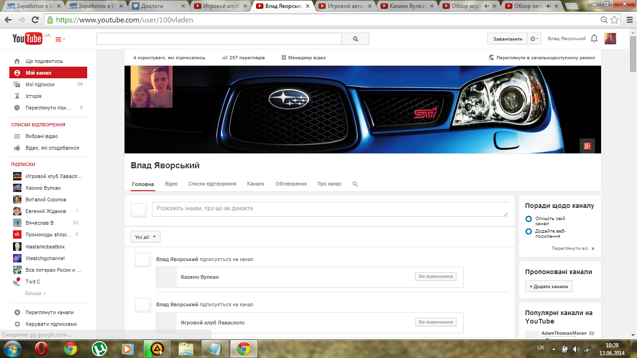The width and height of the screenshot is (637, 358).
Task: Click Все лотереи Росии channel icon
Action: (x=17, y=270)
